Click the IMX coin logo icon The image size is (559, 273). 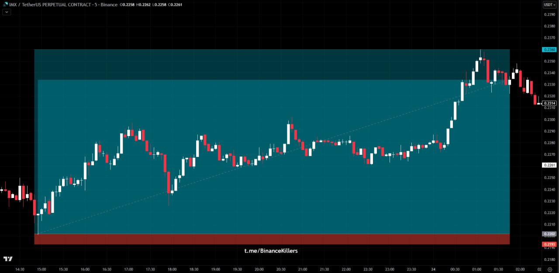point(6,4)
